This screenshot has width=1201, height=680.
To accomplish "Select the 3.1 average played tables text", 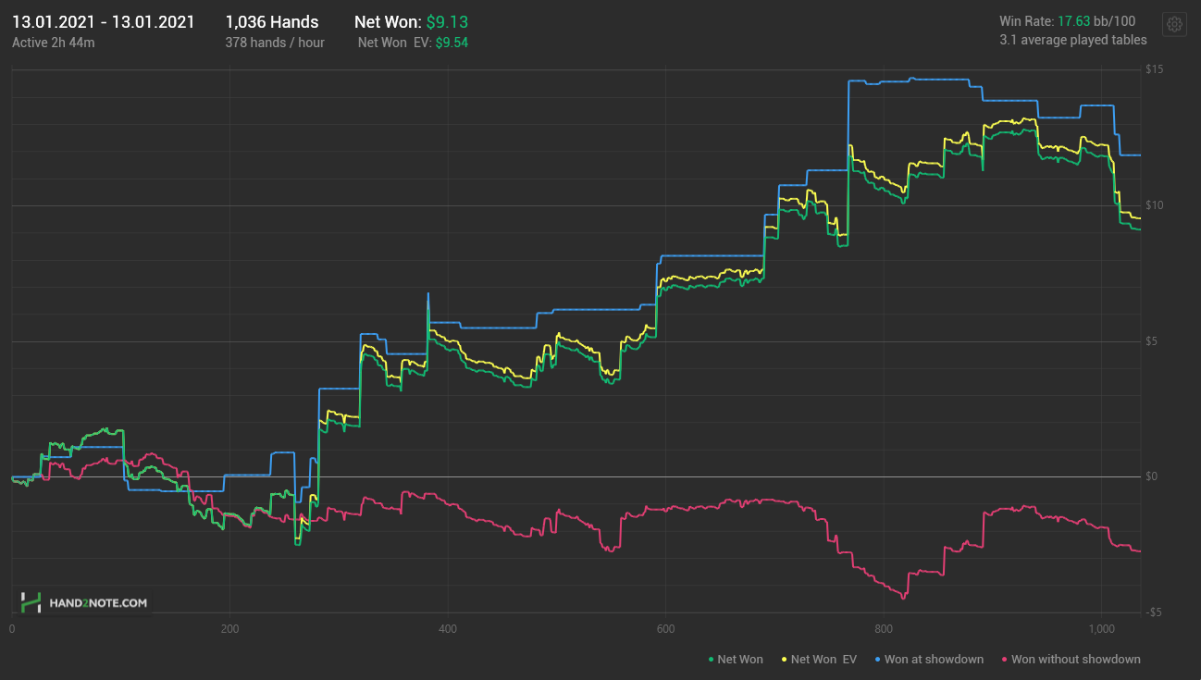I will pyautogui.click(x=1073, y=40).
